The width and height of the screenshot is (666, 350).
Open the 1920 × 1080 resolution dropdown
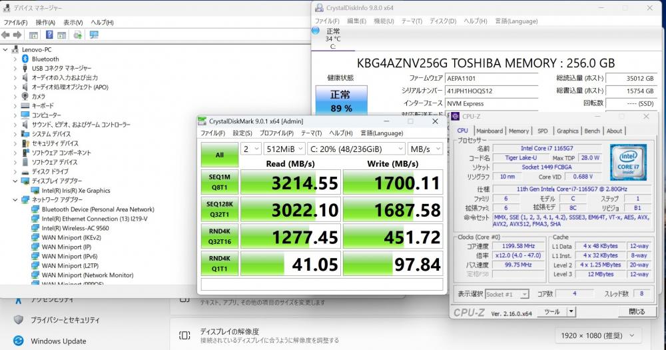pyautogui.click(x=597, y=335)
